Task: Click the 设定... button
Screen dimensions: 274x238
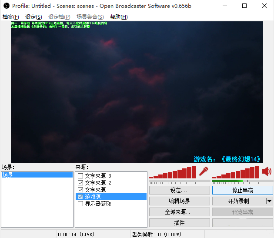Action: (x=180, y=190)
